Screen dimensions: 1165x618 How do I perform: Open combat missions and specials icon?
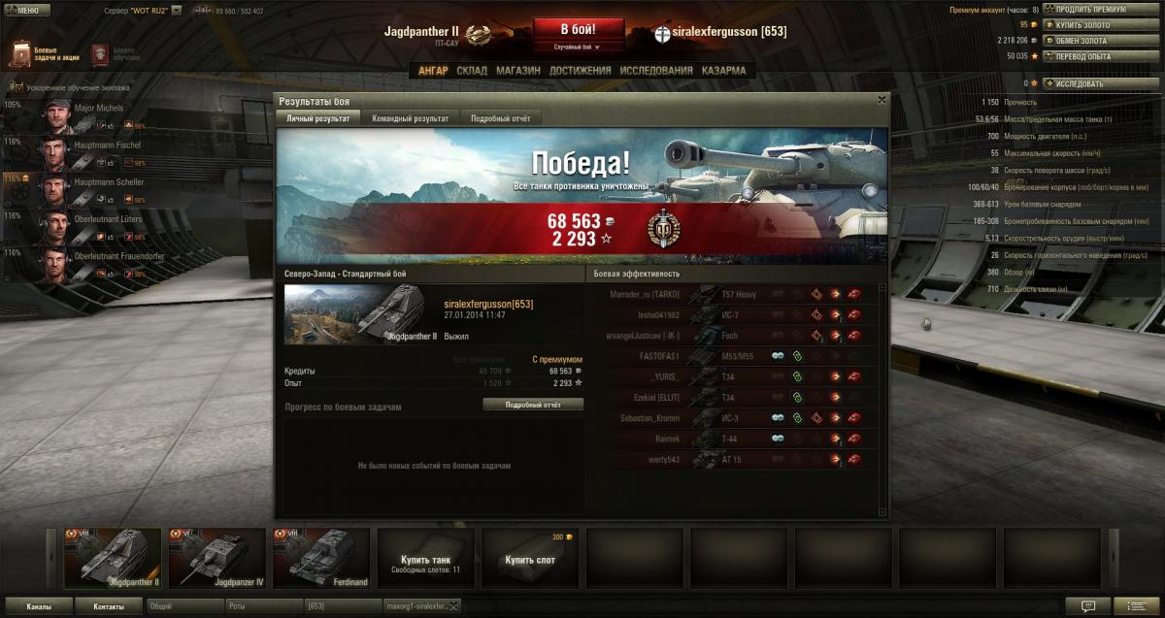(x=21, y=53)
